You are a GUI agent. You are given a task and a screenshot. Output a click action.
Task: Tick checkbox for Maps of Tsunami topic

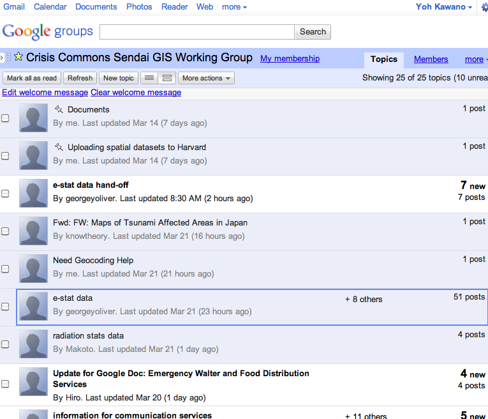[x=5, y=231]
